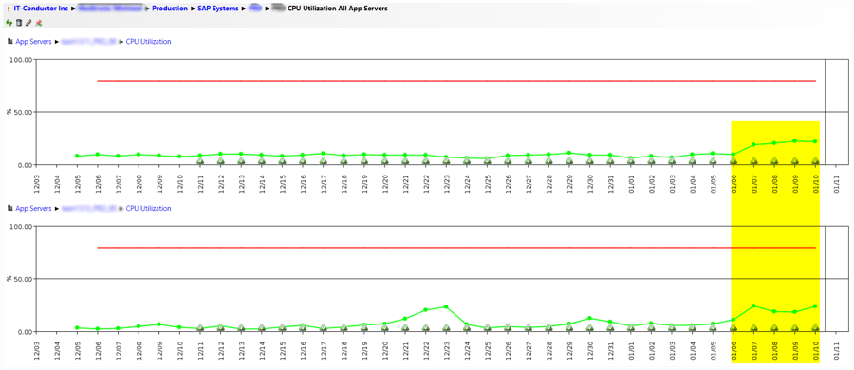Image resolution: width=854 pixels, height=370 pixels.
Task: Click the '12/23' date label under bottom chart
Action: (446, 351)
